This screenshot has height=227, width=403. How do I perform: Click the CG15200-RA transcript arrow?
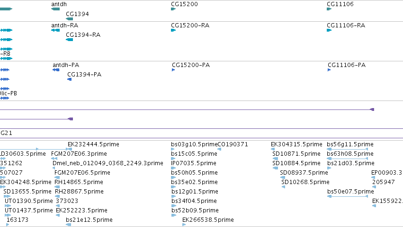[173, 30]
